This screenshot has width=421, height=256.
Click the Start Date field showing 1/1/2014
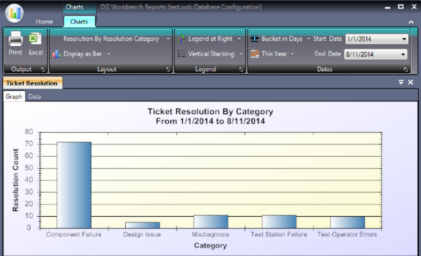click(377, 39)
